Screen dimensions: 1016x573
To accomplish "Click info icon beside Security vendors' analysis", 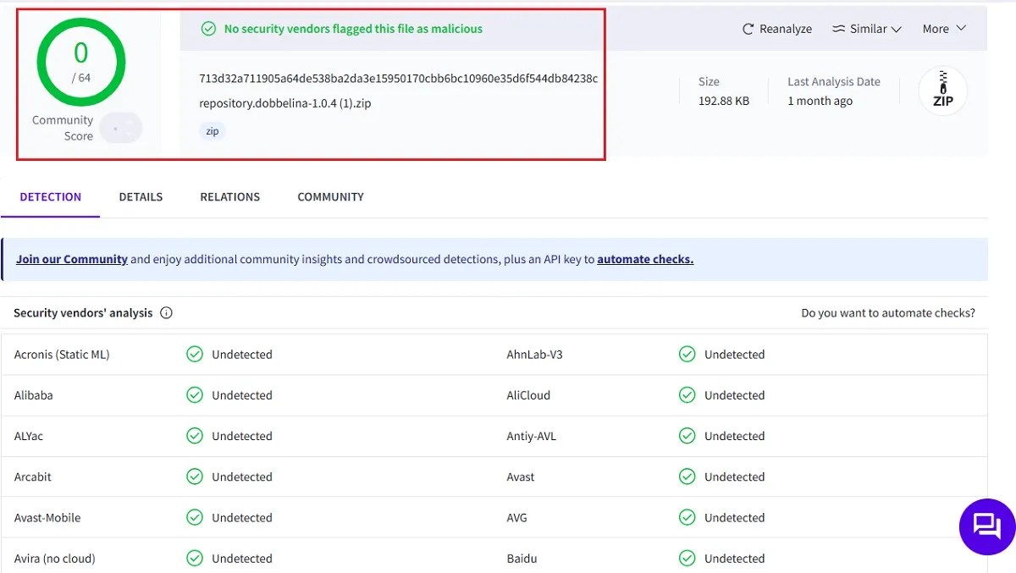I will (x=166, y=313).
